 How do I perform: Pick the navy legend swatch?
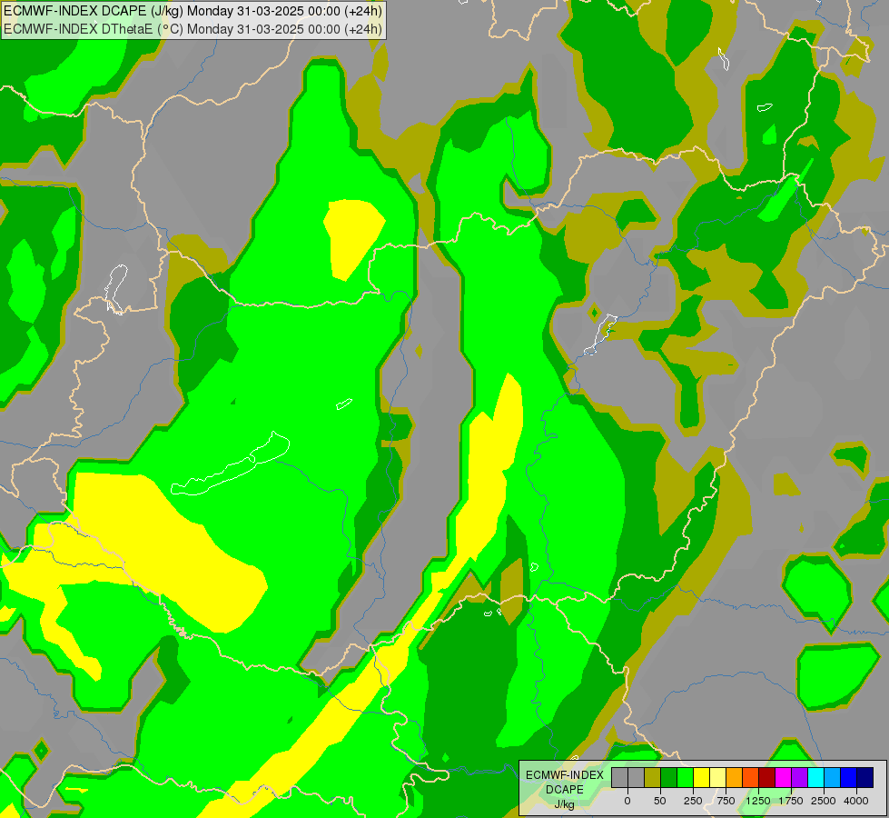tap(865, 778)
